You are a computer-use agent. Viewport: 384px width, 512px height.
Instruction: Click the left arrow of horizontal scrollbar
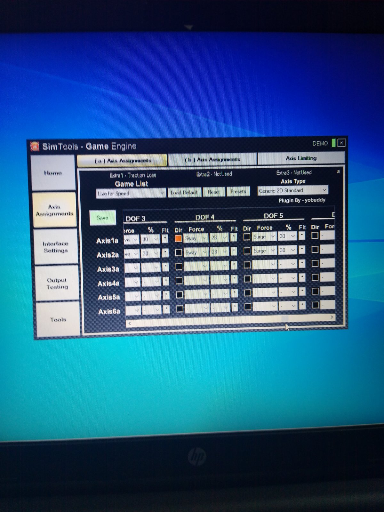point(130,323)
